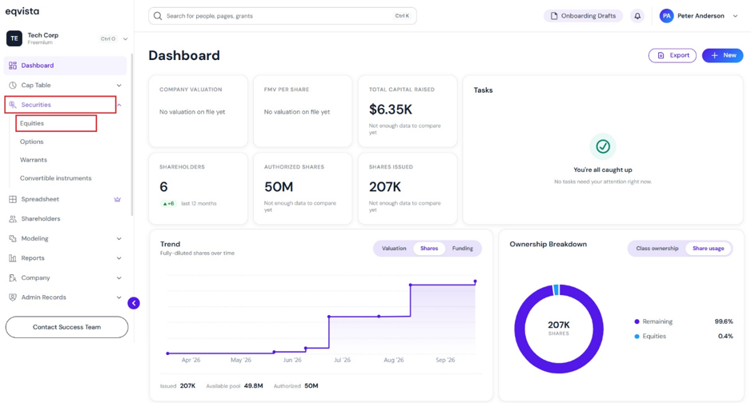Click the Shareholders people icon

pos(13,218)
